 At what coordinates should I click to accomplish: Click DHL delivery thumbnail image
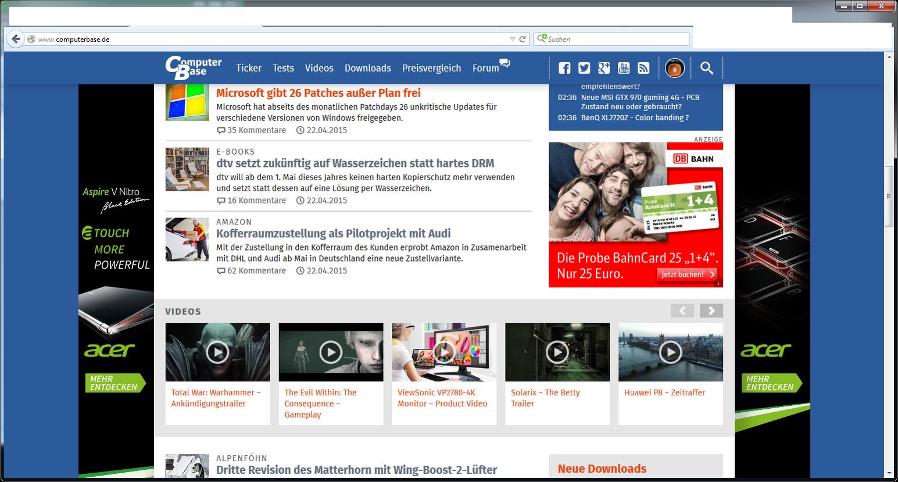(x=187, y=240)
